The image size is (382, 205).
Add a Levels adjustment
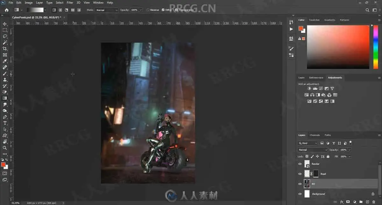pyautogui.click(x=315, y=88)
